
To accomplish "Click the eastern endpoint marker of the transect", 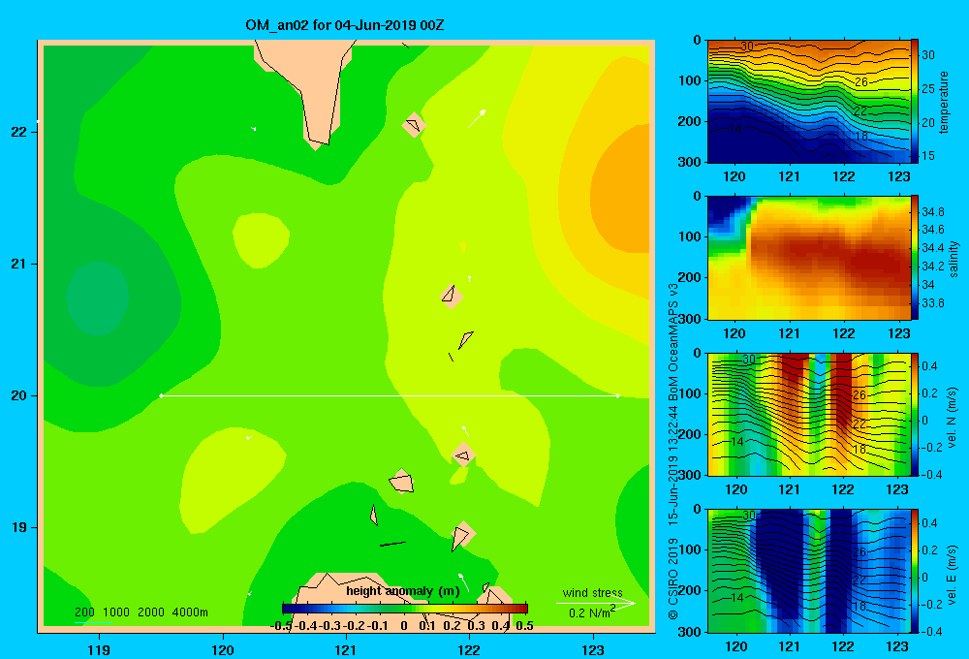I will tap(617, 395).
